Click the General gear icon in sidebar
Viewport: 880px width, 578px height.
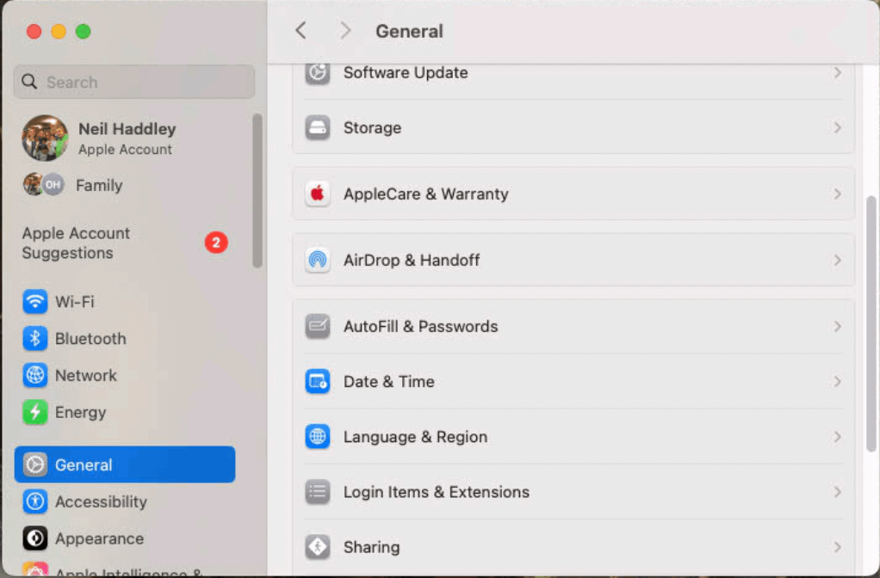(x=34, y=464)
